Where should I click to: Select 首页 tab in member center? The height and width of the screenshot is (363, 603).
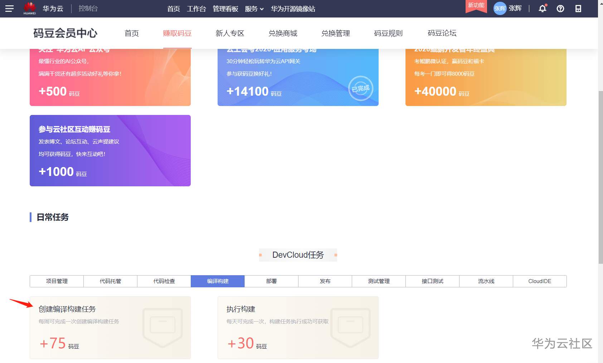(x=132, y=33)
